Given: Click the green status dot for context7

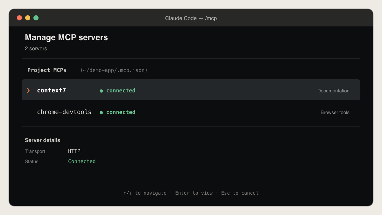Looking at the screenshot, I should coord(101,91).
